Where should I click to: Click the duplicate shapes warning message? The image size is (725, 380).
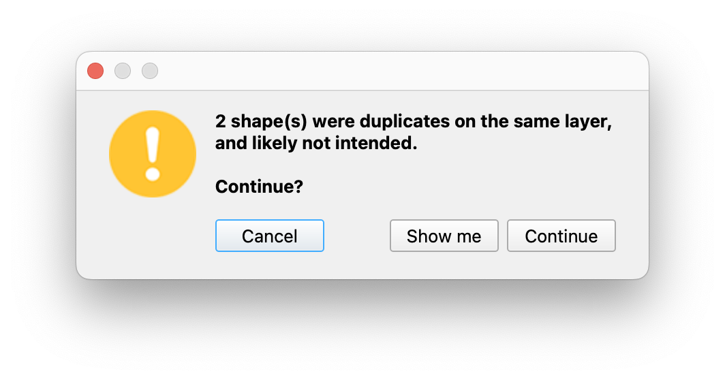[x=409, y=133]
